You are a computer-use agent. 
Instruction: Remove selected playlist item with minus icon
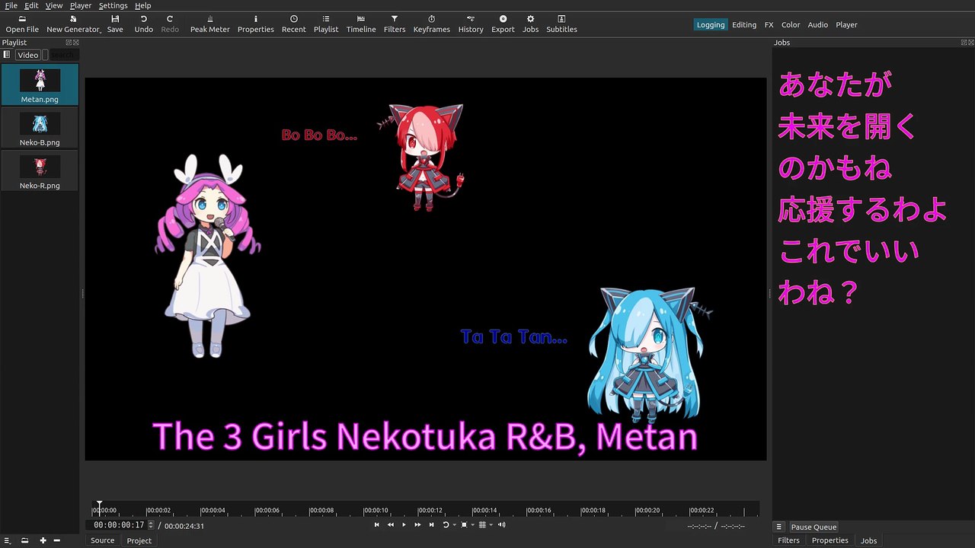point(56,540)
